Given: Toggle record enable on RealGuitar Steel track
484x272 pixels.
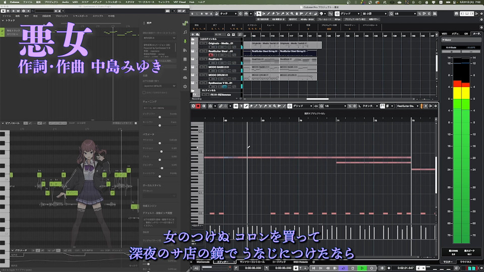Looking at the screenshot, I should tap(211, 55).
